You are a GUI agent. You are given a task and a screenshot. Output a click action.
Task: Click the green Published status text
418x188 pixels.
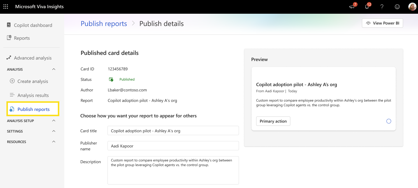pos(127,79)
